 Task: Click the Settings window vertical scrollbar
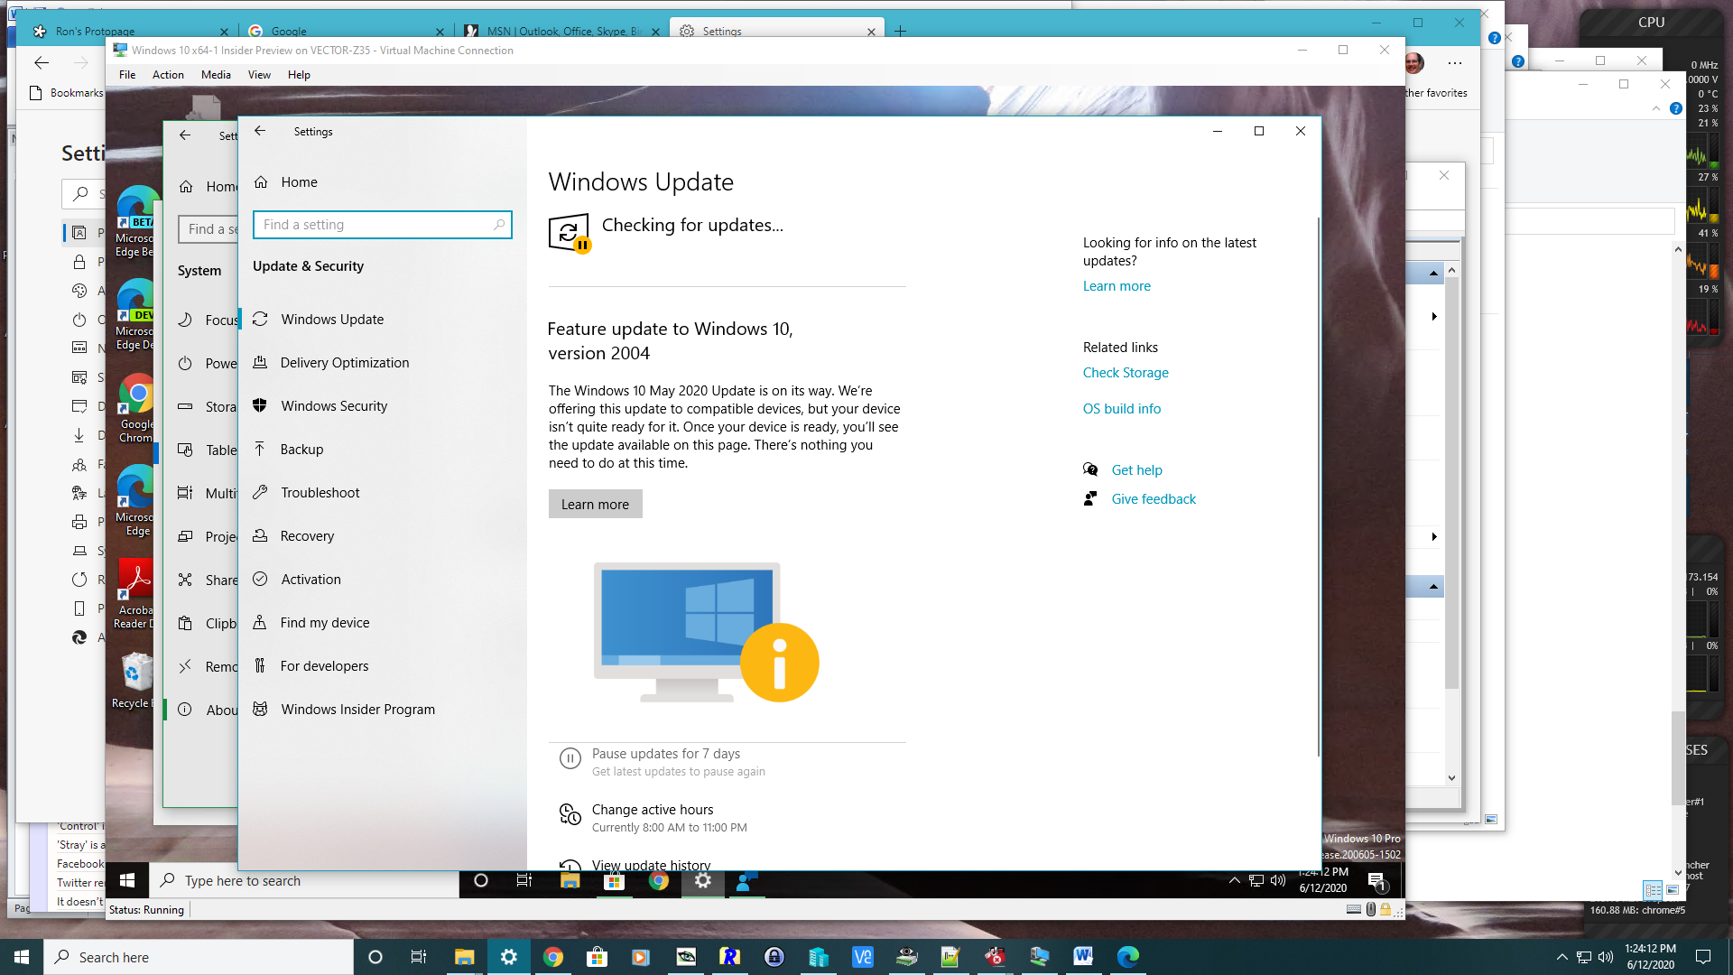click(1319, 487)
